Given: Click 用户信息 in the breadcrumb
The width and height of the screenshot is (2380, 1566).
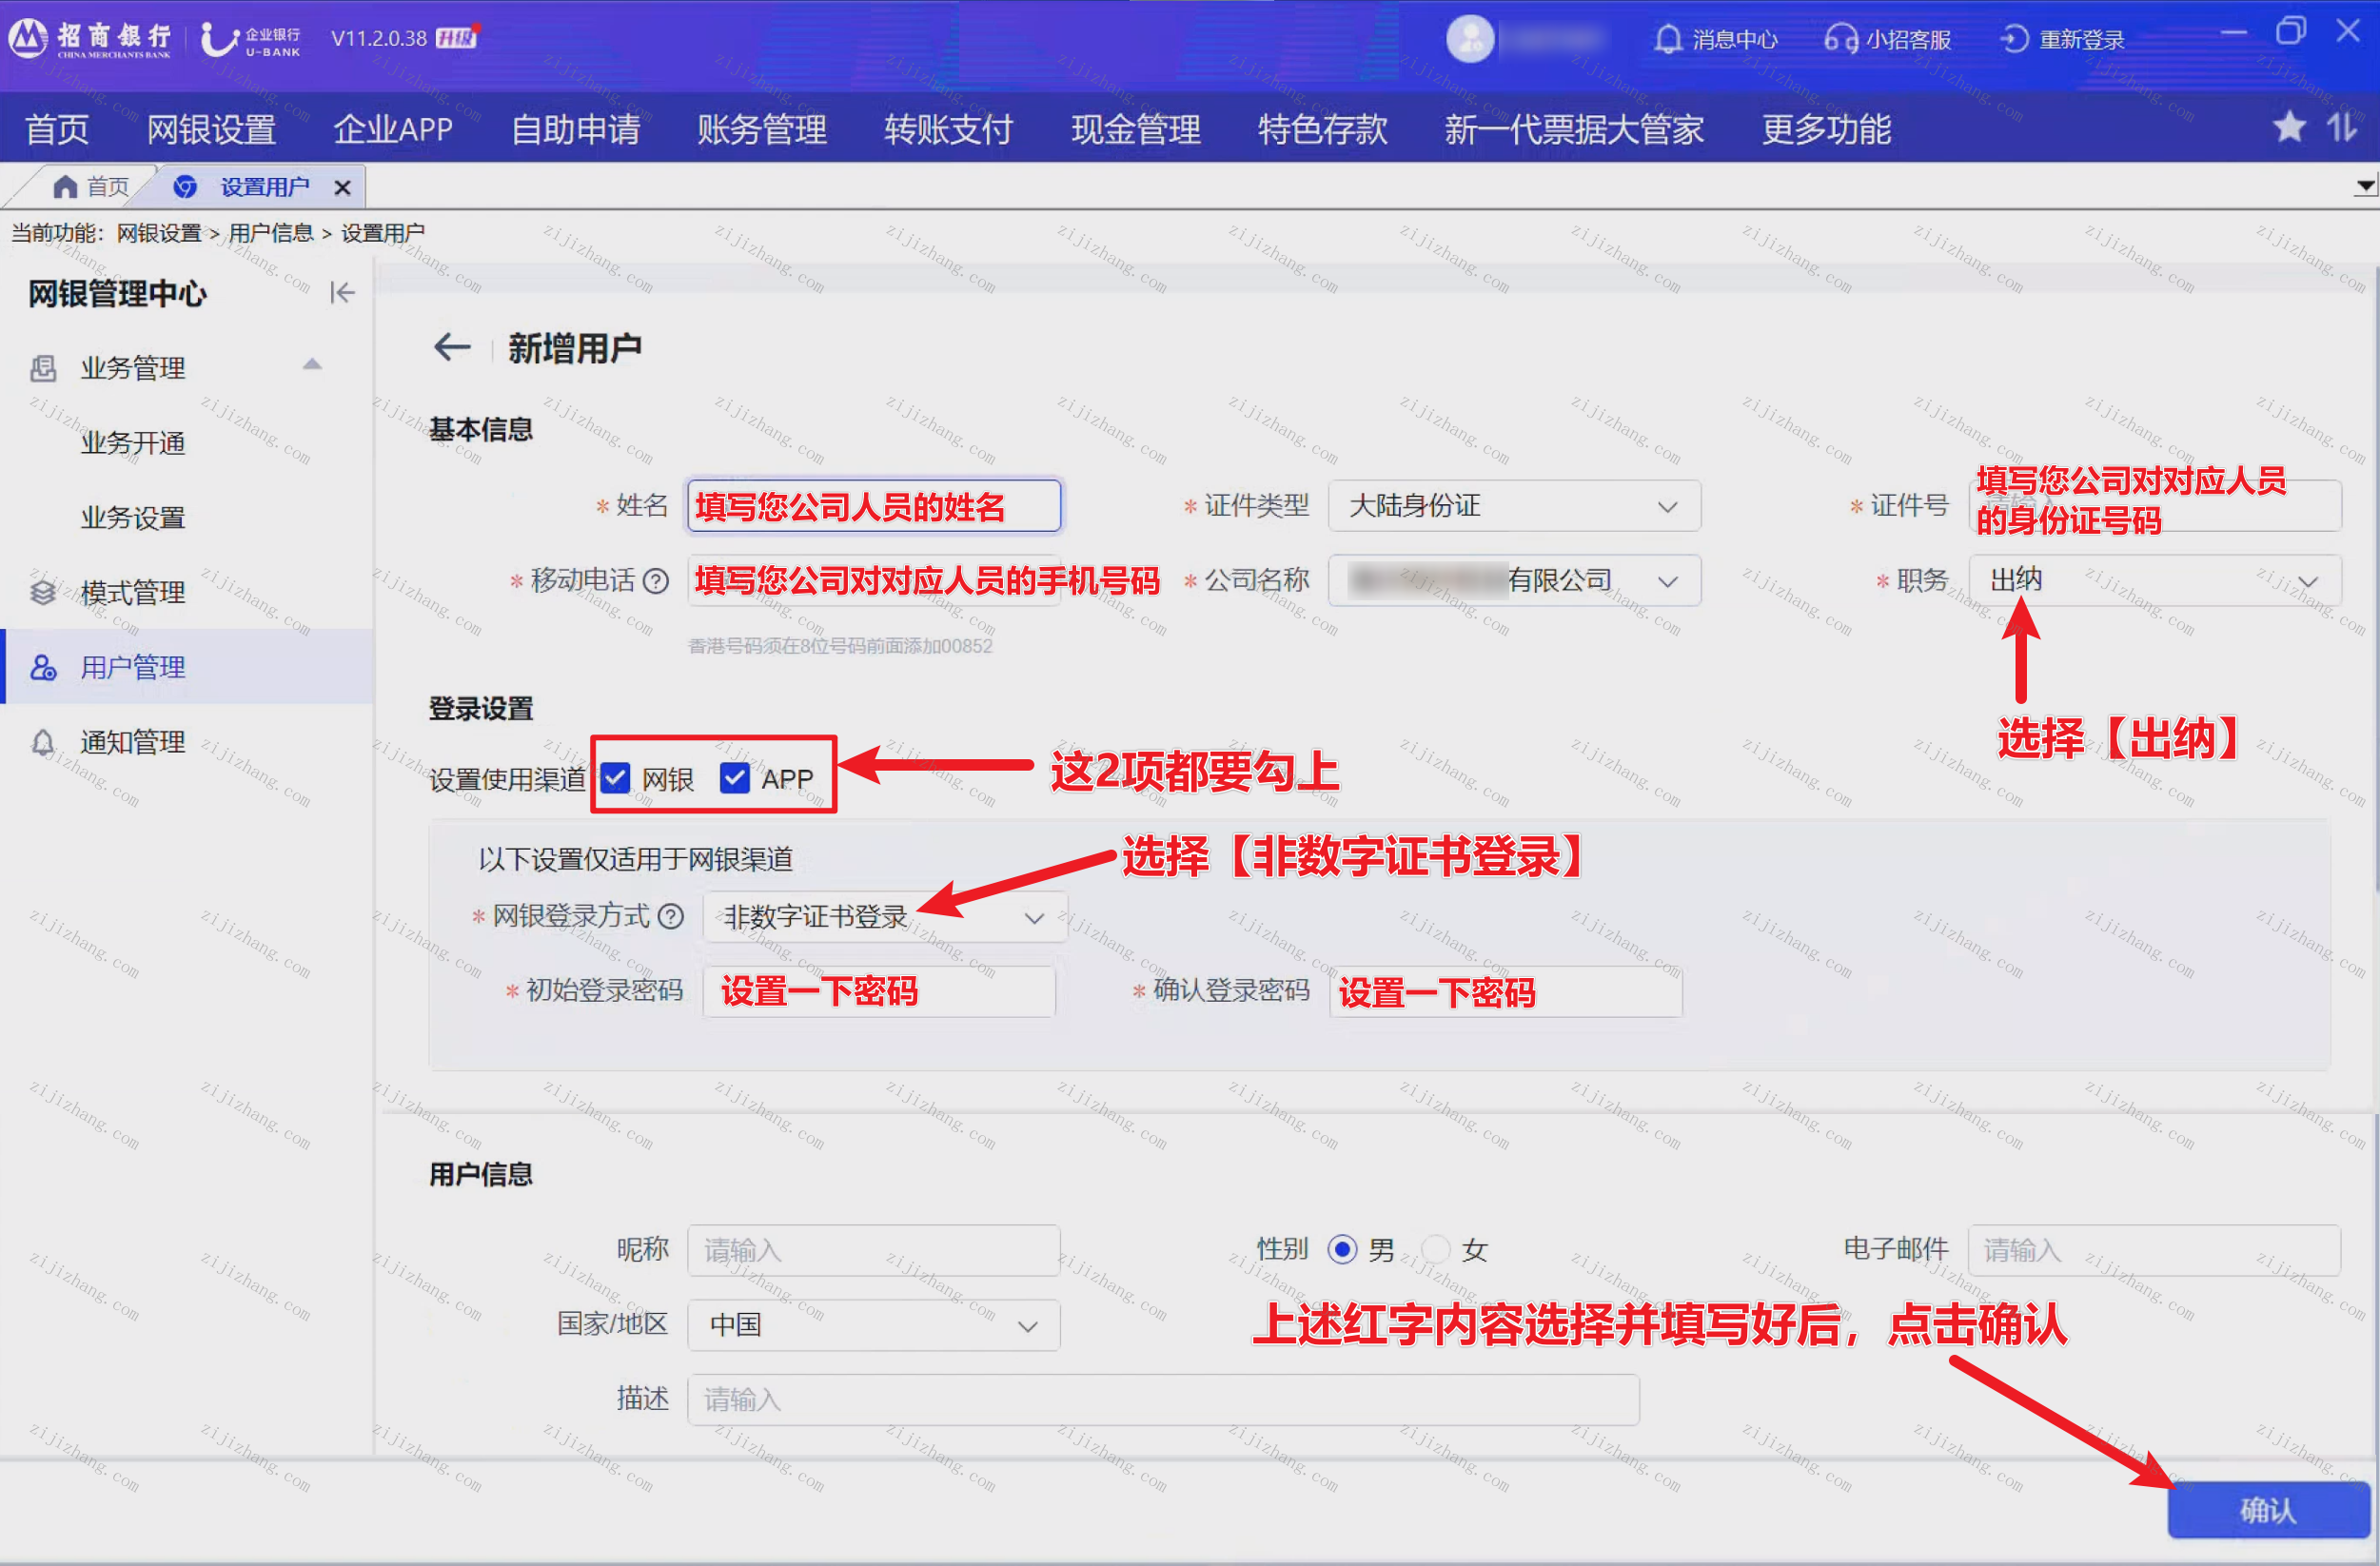Looking at the screenshot, I should point(270,233).
